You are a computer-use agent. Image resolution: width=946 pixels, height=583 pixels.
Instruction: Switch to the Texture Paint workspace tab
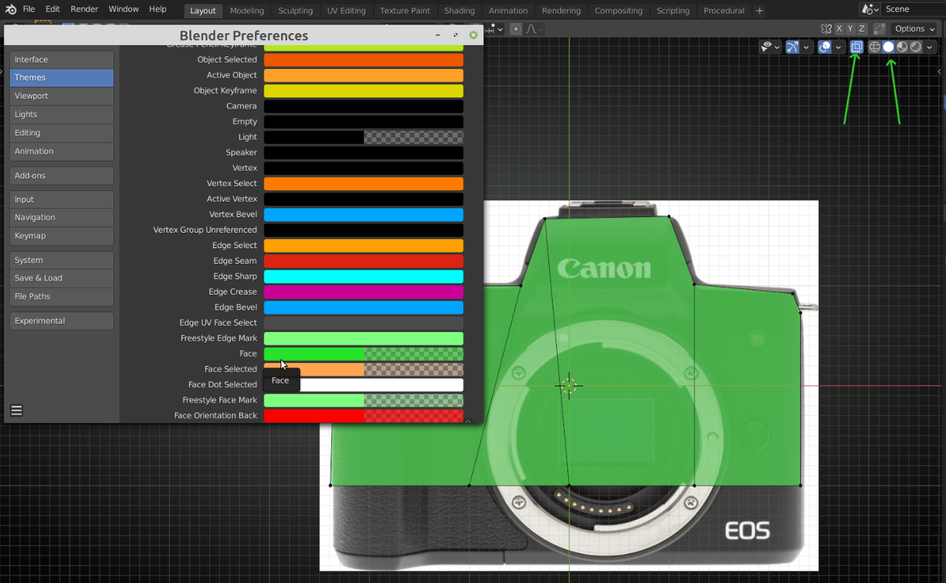coord(405,11)
